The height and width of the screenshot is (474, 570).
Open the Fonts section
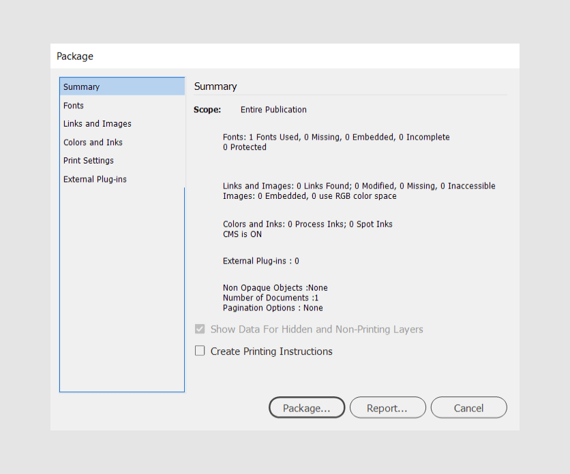click(x=73, y=105)
